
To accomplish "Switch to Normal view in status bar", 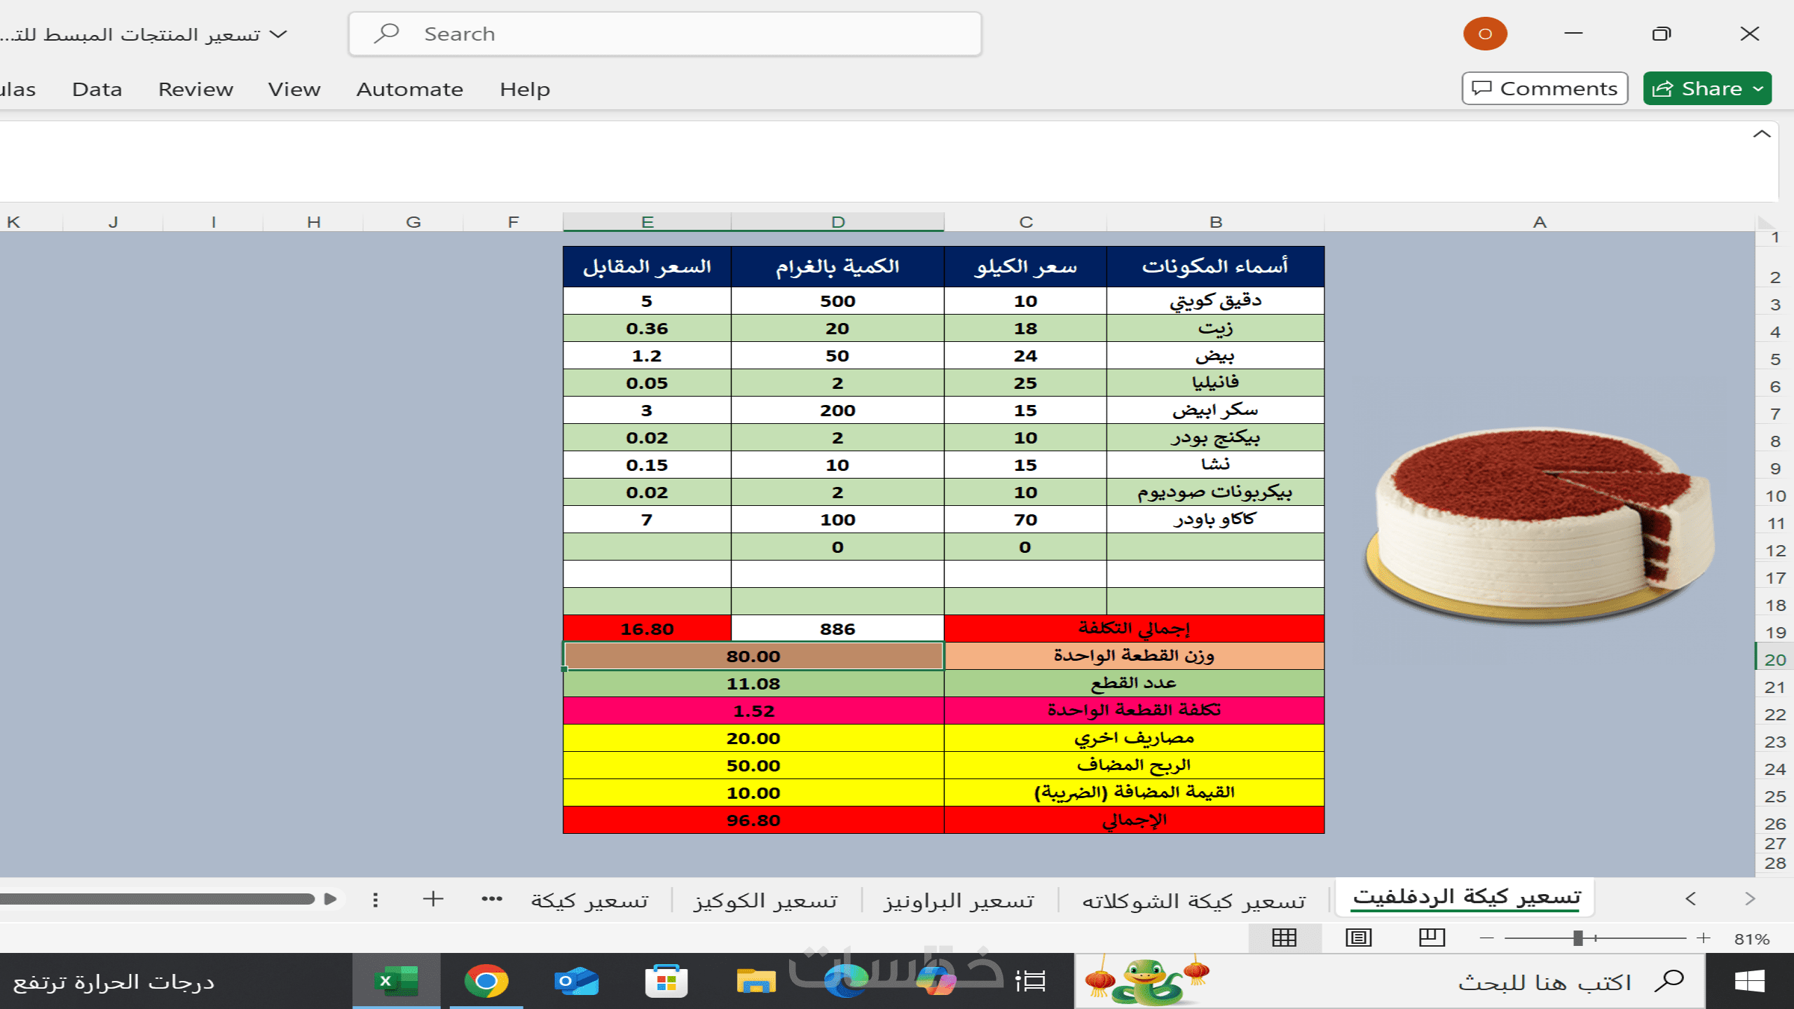I will (x=1284, y=938).
